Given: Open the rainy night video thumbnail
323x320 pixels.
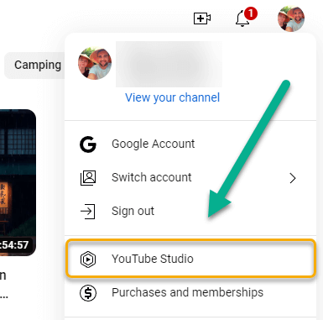Looking at the screenshot, I should pyautogui.click(x=18, y=182).
